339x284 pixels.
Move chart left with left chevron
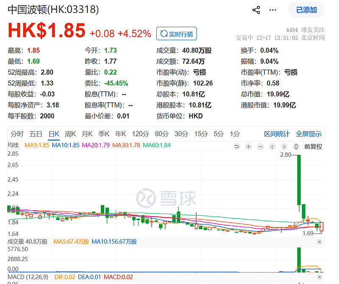[x=272, y=146]
